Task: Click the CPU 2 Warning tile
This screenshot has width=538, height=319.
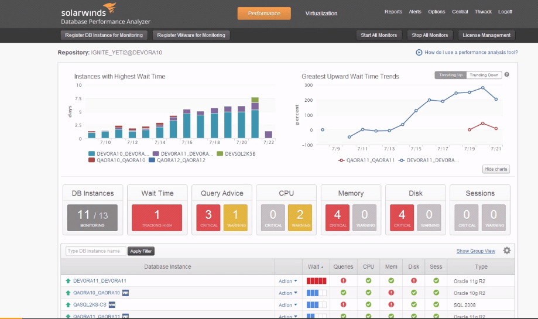Action: coord(300,218)
